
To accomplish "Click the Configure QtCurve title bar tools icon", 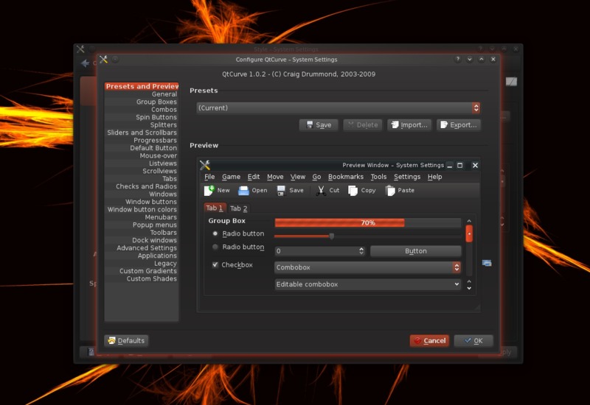I will (103, 59).
